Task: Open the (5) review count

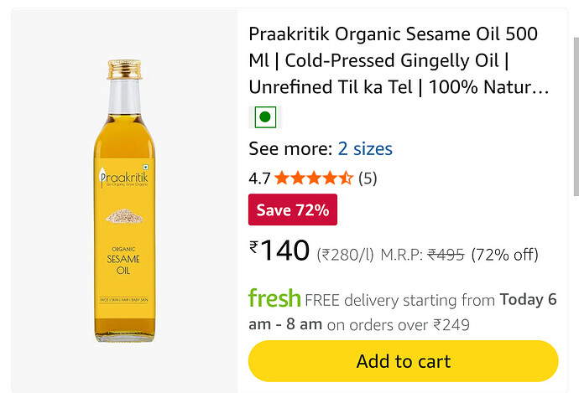Action: (x=368, y=178)
